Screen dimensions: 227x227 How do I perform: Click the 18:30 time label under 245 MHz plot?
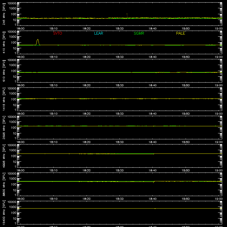[x=119, y=29]
